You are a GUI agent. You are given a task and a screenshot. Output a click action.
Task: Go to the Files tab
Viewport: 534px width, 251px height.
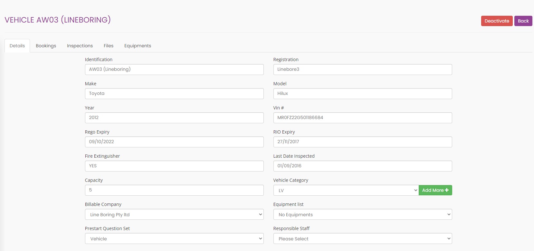109,46
